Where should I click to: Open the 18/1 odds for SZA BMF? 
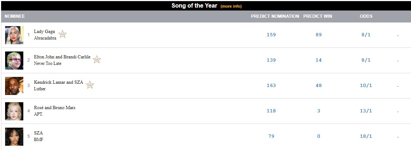366,136
